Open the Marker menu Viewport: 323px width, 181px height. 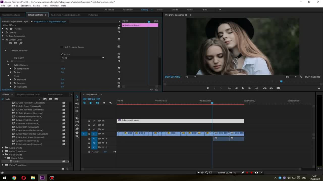tap(37, 6)
